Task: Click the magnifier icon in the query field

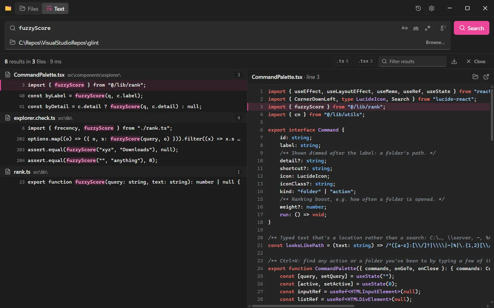Action: coord(13,28)
